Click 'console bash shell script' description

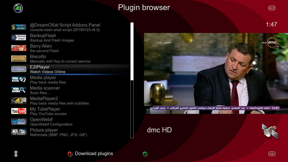(65, 30)
